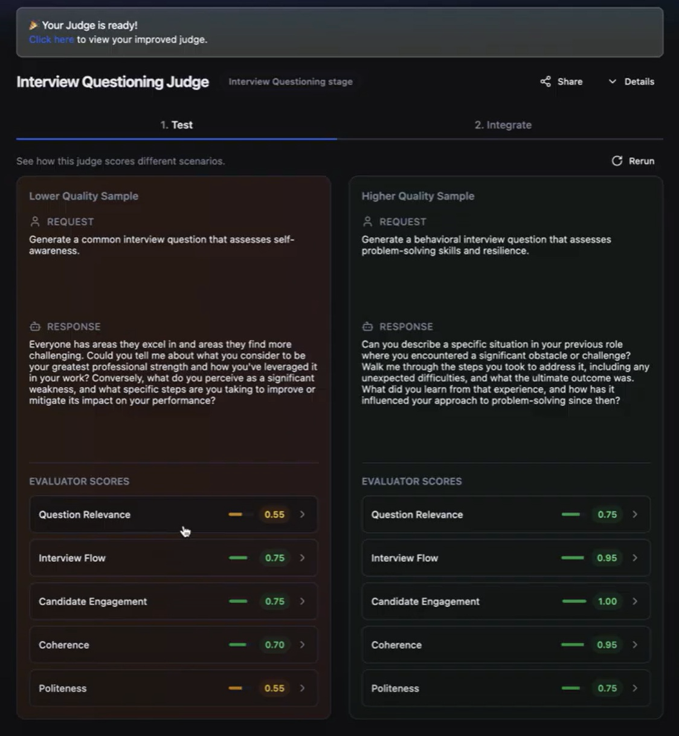679x736 pixels.
Task: Click the person icon beside Higher Quality REQUEST
Action: (367, 222)
